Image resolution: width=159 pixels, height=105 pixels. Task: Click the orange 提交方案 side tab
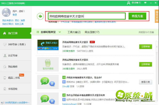[157, 16]
